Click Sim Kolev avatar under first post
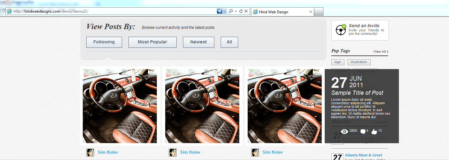449x160 pixels. (90, 152)
